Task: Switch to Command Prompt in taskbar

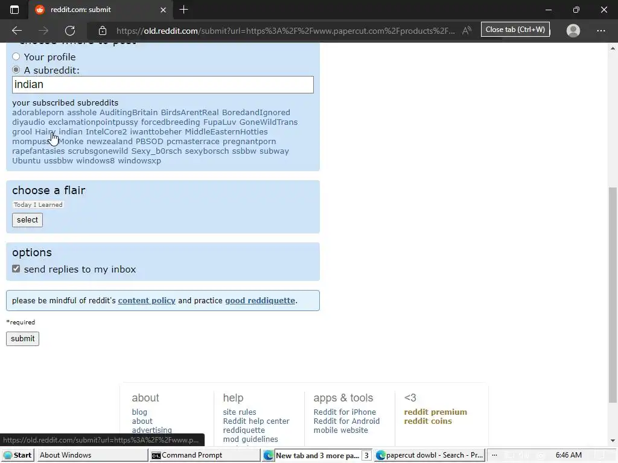Action: [205, 455]
